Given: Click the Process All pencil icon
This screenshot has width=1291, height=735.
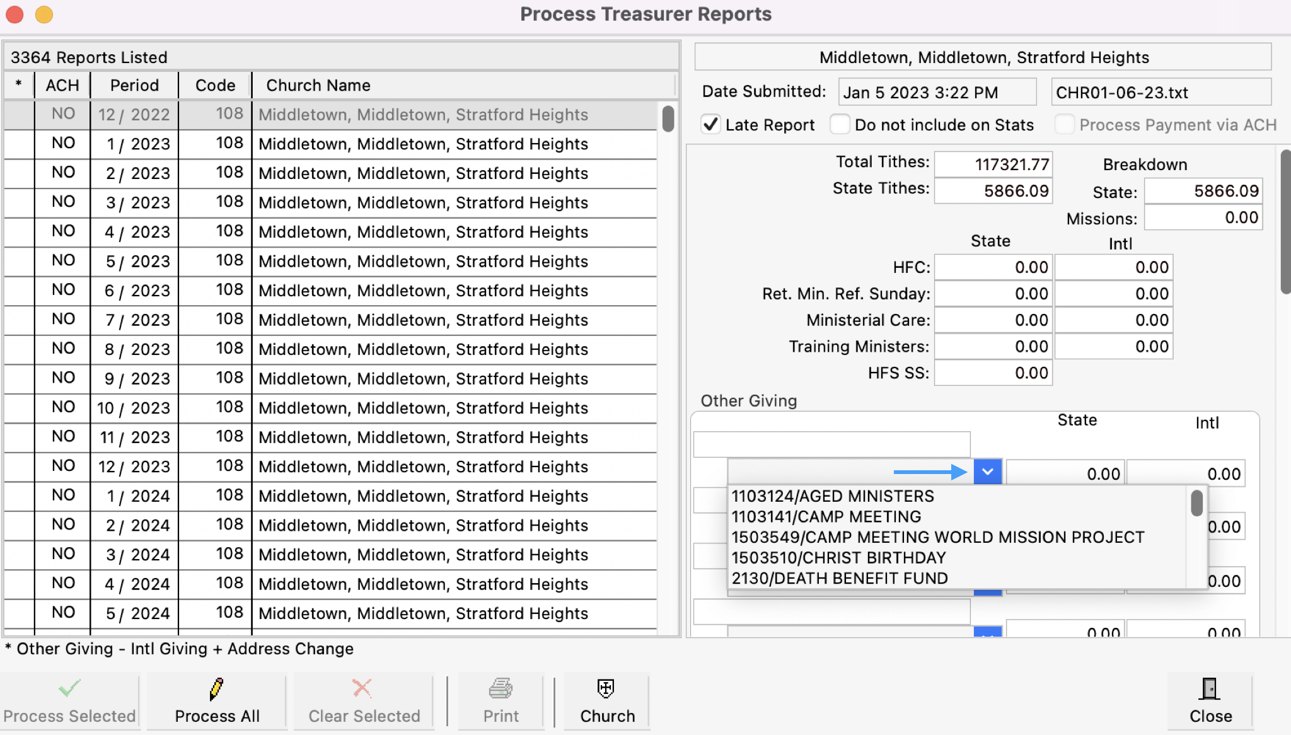Looking at the screenshot, I should 216,688.
